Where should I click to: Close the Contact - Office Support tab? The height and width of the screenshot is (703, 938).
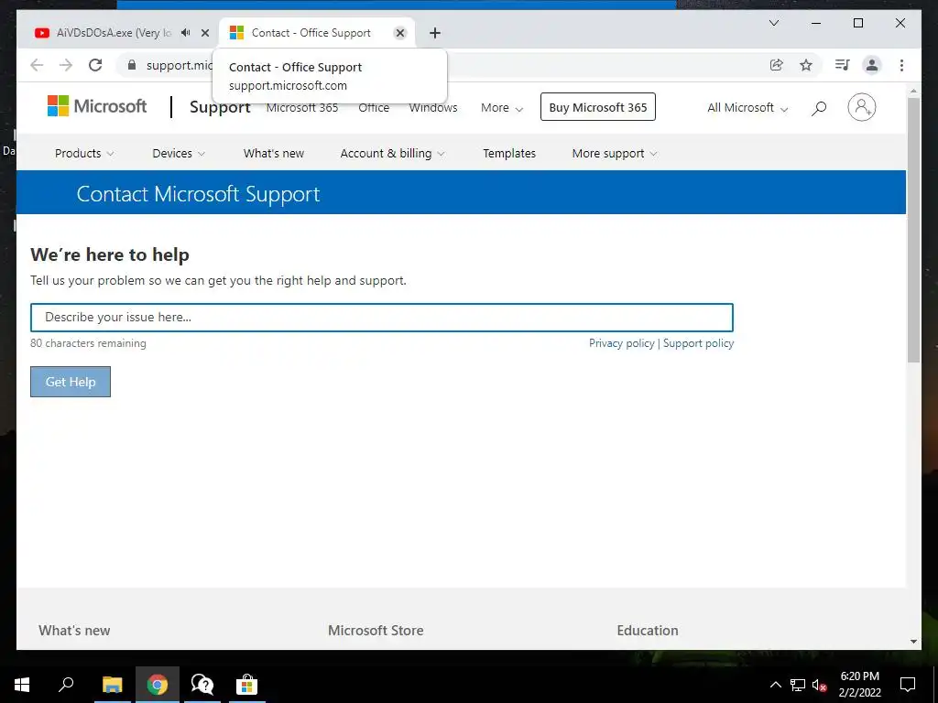tap(400, 33)
